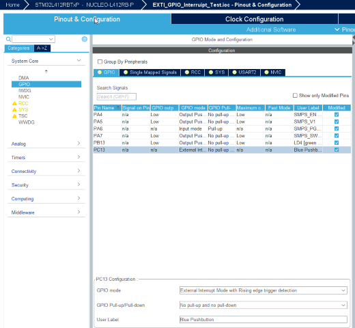
Task: Open the GPIO Pull-up/Pull-down dropdown
Action: click(x=263, y=305)
